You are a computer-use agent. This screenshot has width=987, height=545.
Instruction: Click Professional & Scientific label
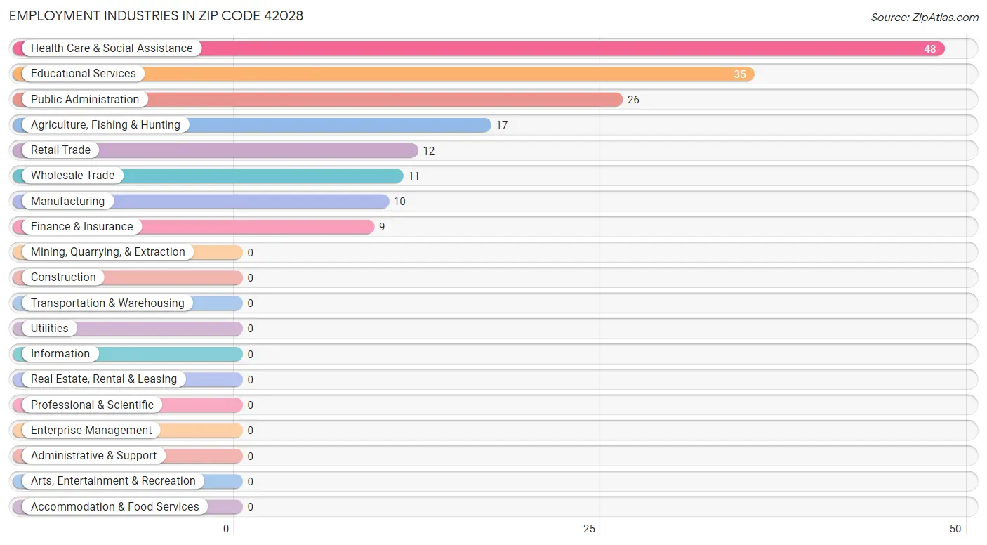pyautogui.click(x=92, y=405)
